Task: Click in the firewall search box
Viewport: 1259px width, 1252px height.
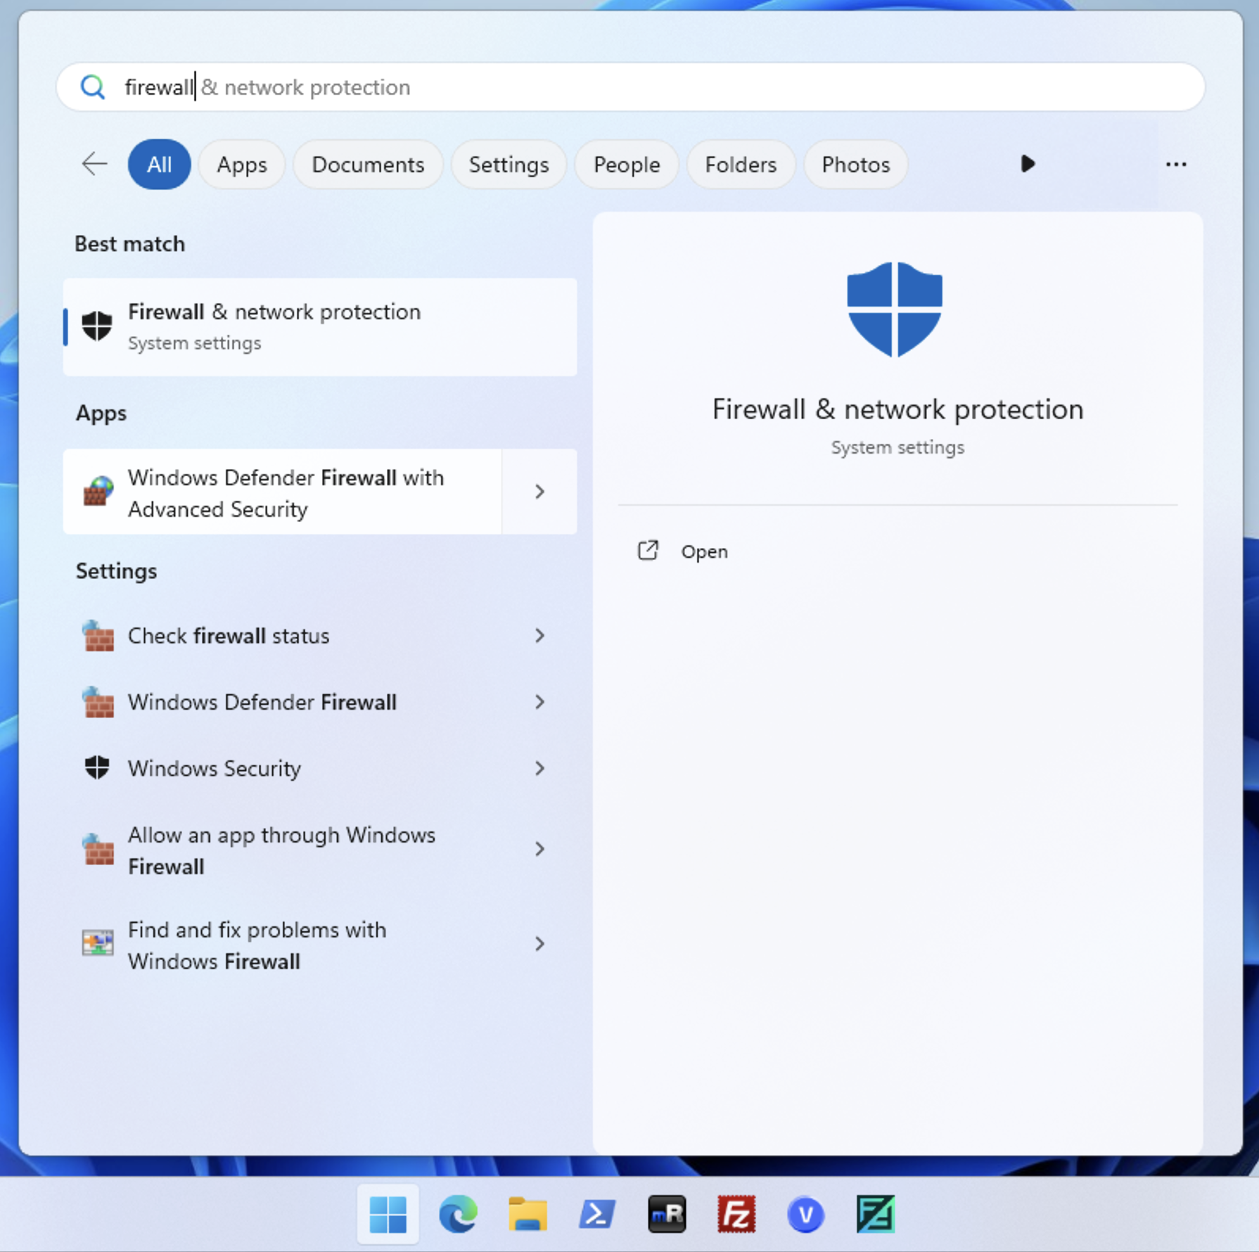Action: click(x=629, y=87)
